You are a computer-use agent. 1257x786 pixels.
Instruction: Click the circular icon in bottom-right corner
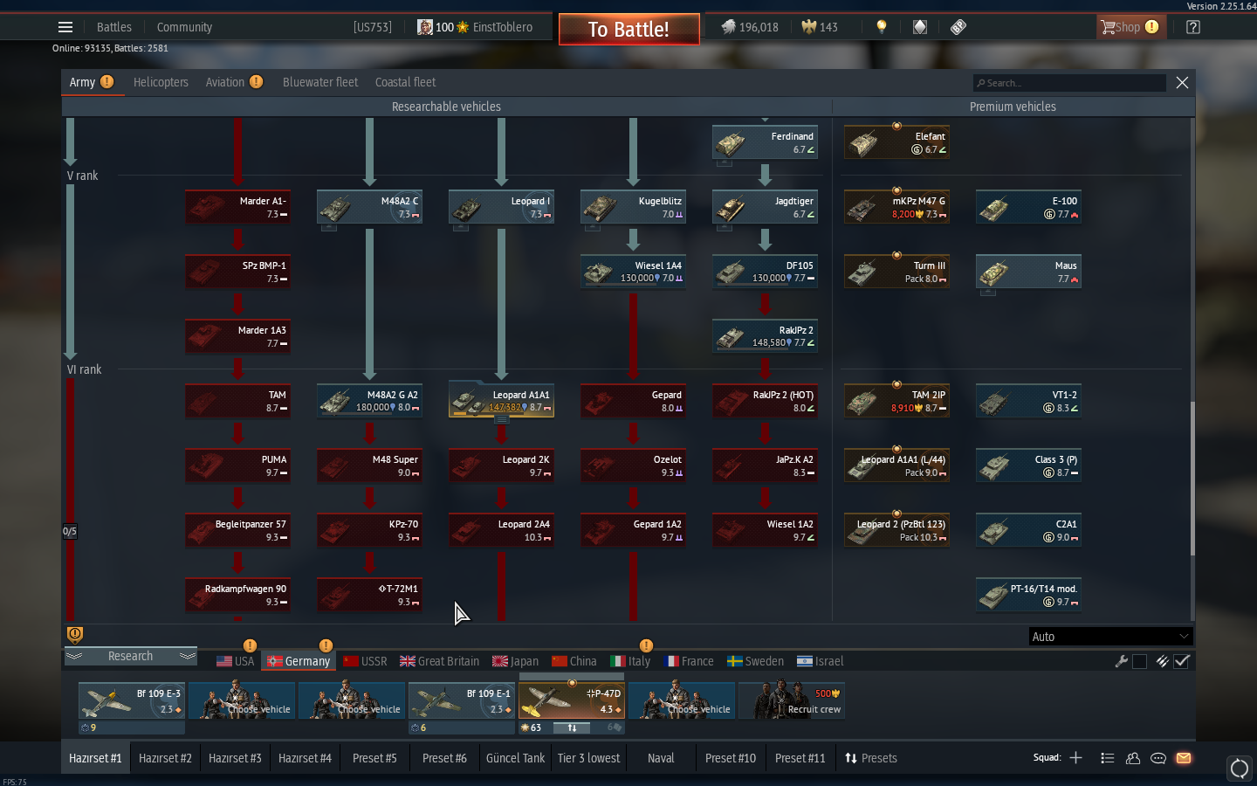point(1240,769)
